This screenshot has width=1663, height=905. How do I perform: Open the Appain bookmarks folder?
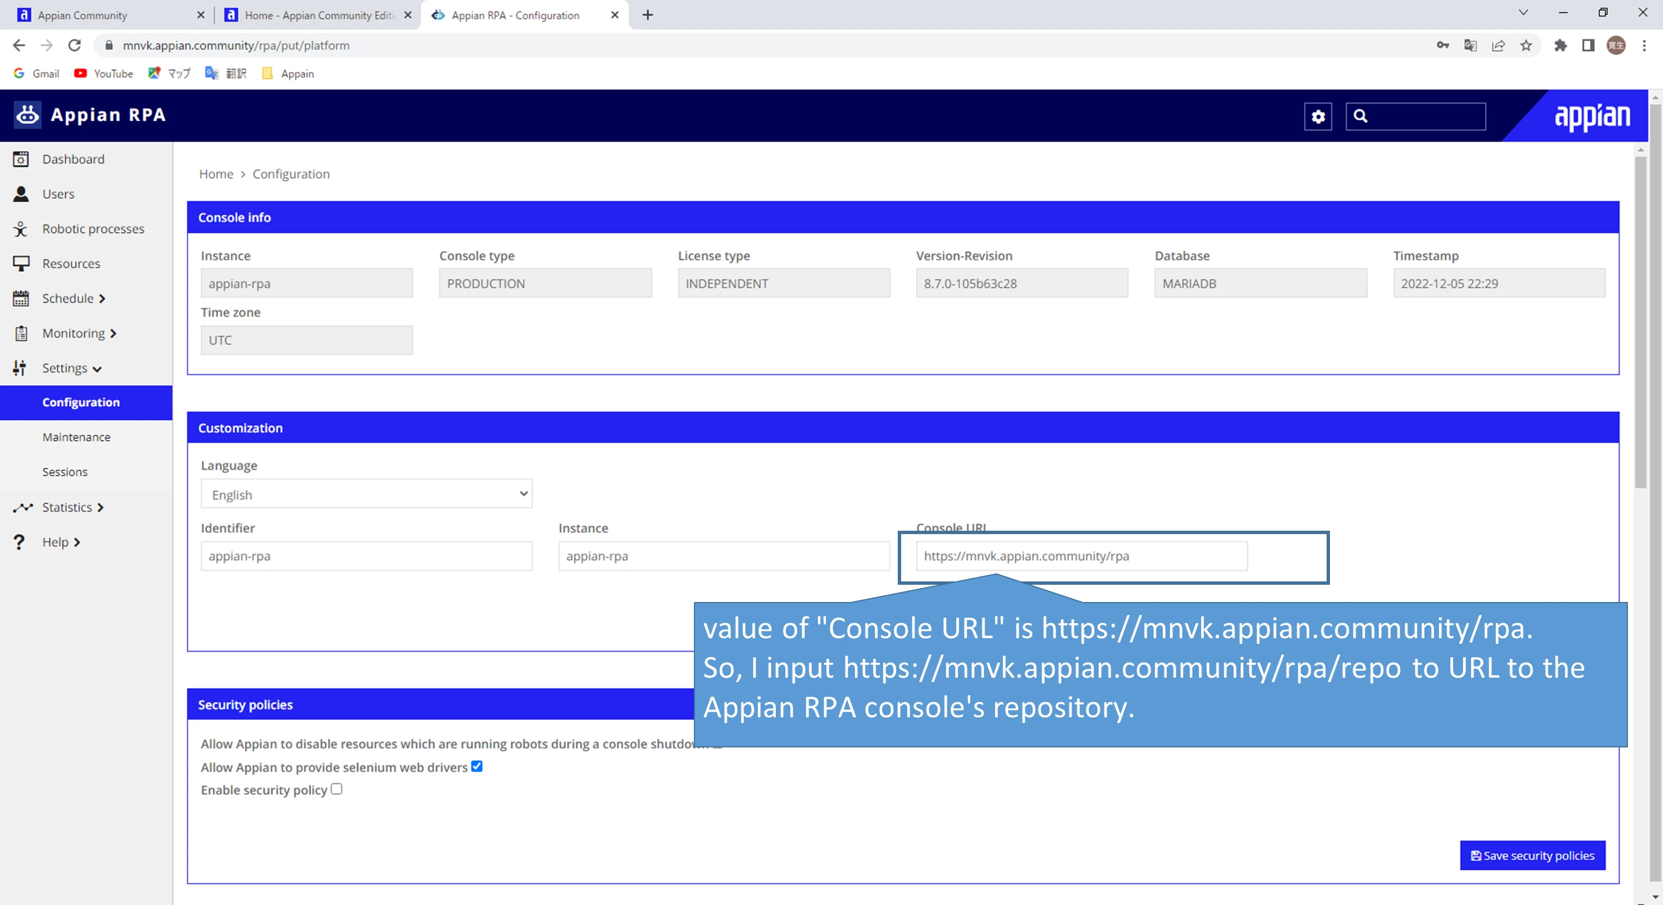288,74
